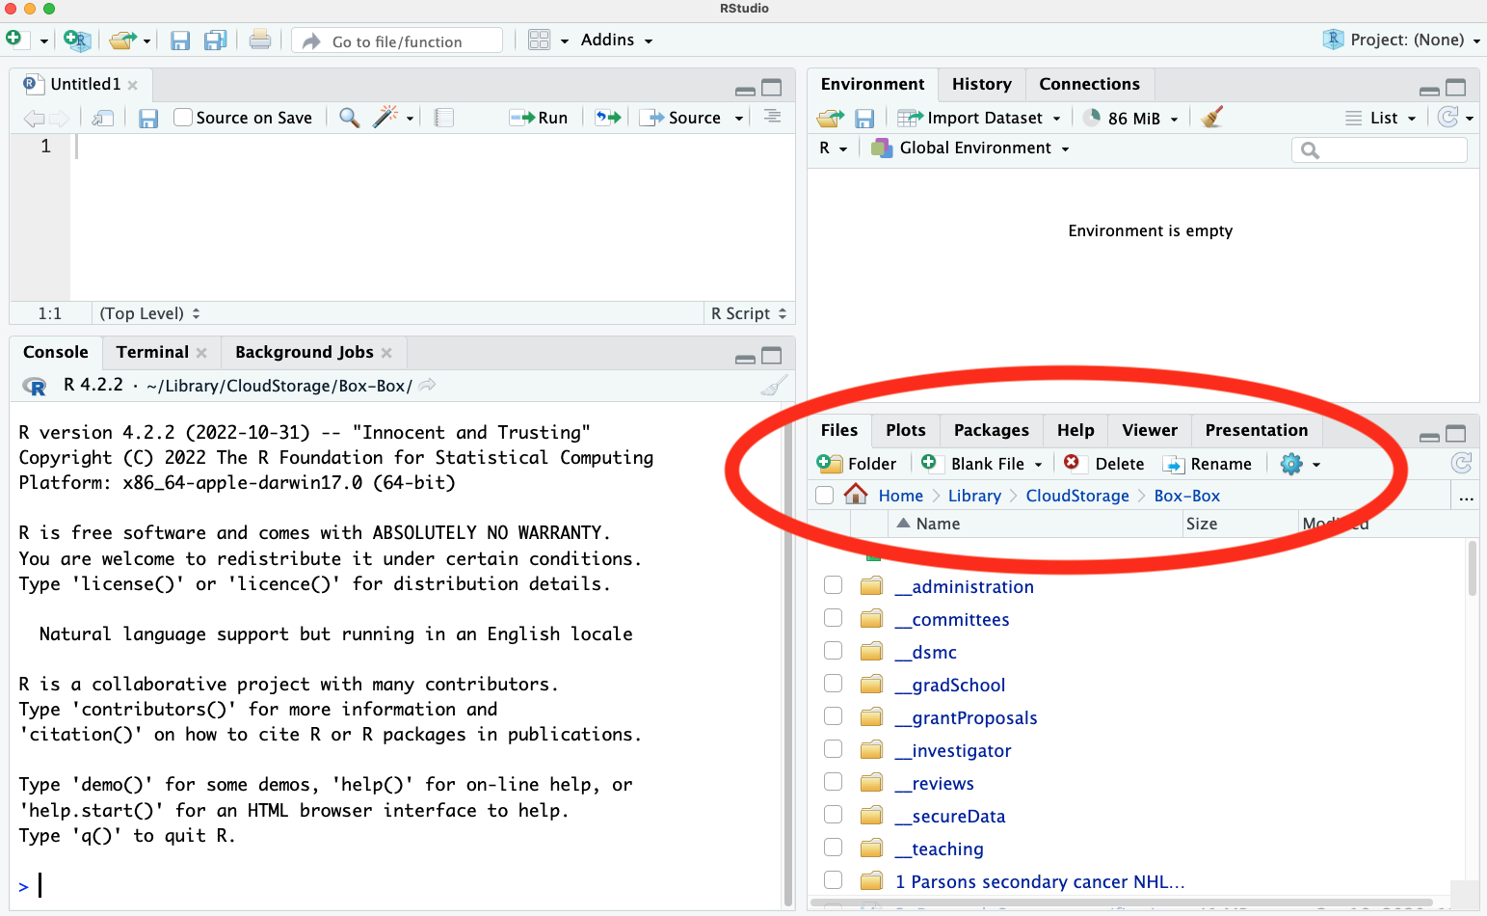1487x916 pixels.
Task: Tick the select-all checkbox beside Home breadcrumb
Action: (x=824, y=496)
